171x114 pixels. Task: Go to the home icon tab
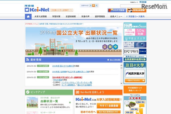(28, 17)
